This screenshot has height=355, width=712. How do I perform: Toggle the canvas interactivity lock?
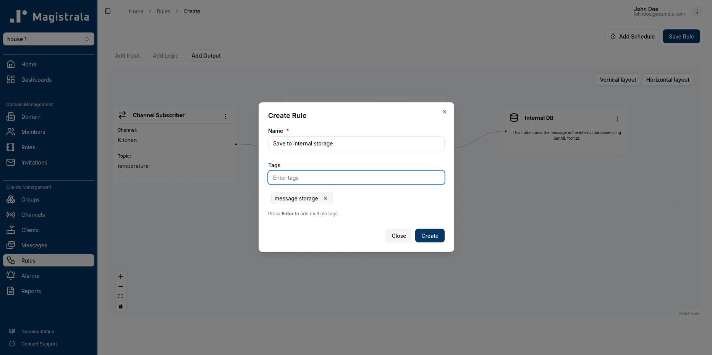pos(121,306)
